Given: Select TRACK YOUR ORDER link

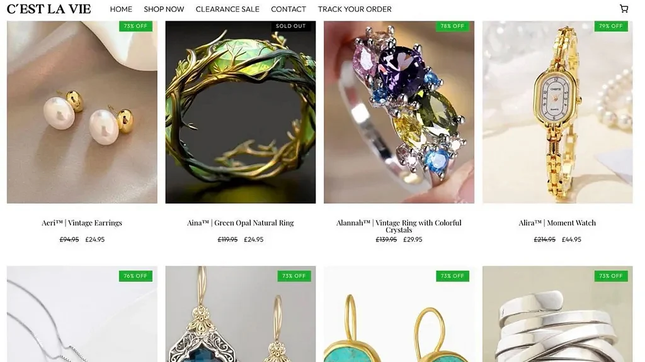Looking at the screenshot, I should pos(355,9).
